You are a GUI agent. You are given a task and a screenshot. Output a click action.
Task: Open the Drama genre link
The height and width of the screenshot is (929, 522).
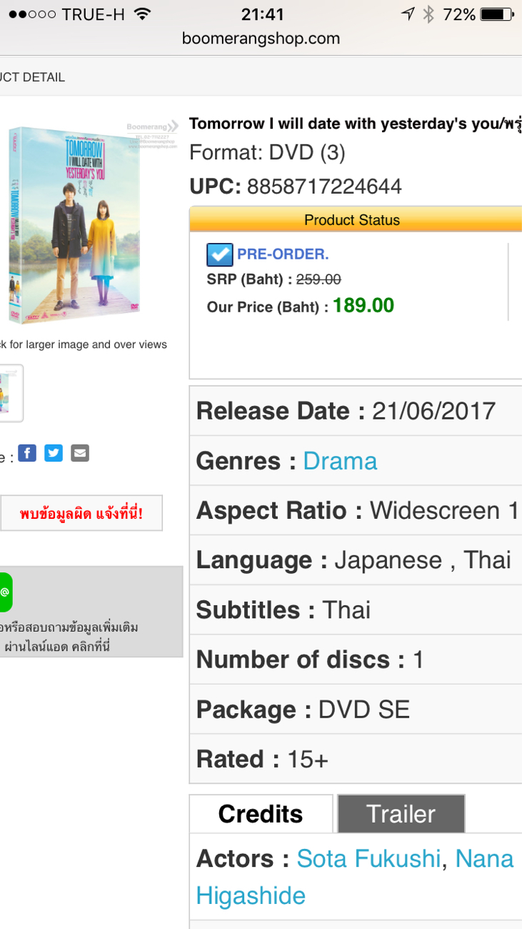[340, 461]
